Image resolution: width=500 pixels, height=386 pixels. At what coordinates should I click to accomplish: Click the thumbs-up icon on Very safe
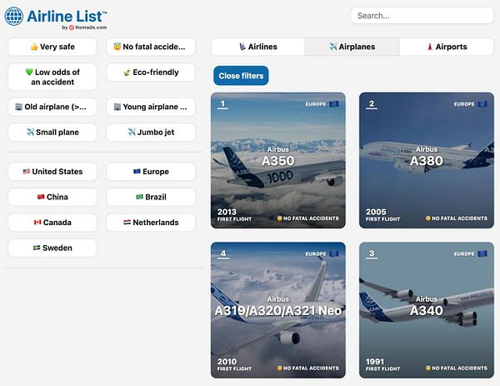pos(34,47)
